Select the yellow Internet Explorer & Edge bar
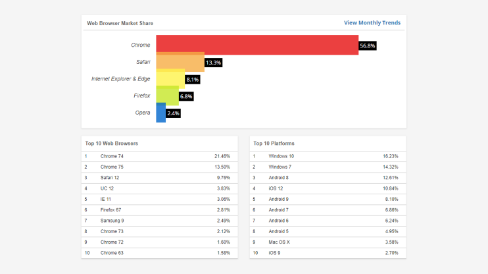This screenshot has height=274, width=488. point(170,79)
